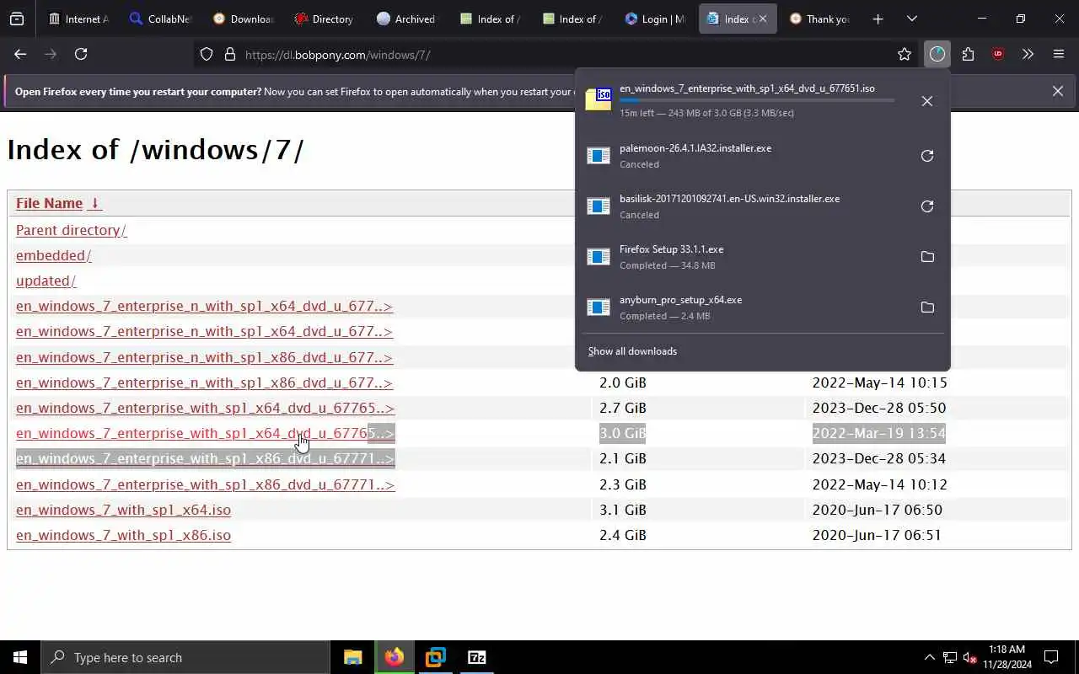Download enterprise x64 ISO of 3.0 GiB
The width and height of the screenshot is (1079, 674).
pos(205,433)
